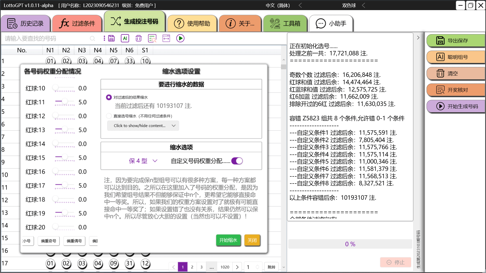Click the AI toolbar icon
486x273 pixels.
point(125,38)
